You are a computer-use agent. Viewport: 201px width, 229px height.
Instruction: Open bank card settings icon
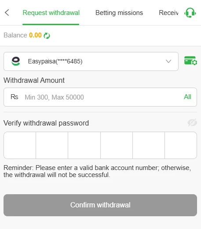click(x=190, y=61)
